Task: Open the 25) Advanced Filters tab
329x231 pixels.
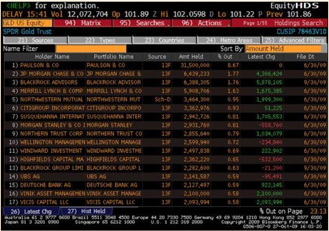Action: tap(294, 40)
